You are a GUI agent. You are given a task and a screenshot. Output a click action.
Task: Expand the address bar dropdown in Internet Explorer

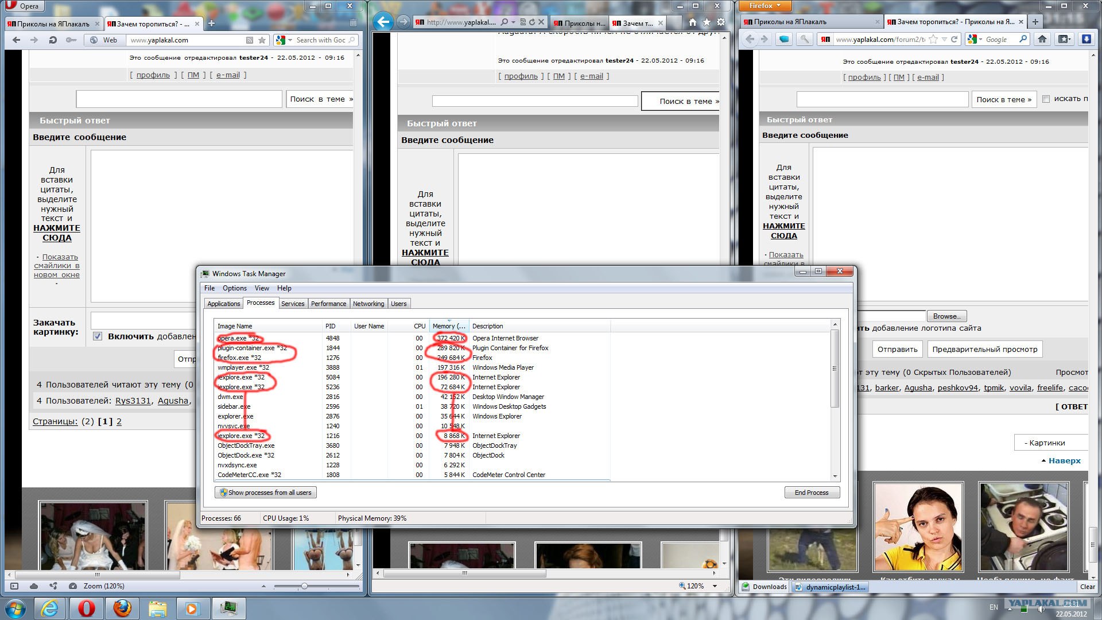pos(513,22)
